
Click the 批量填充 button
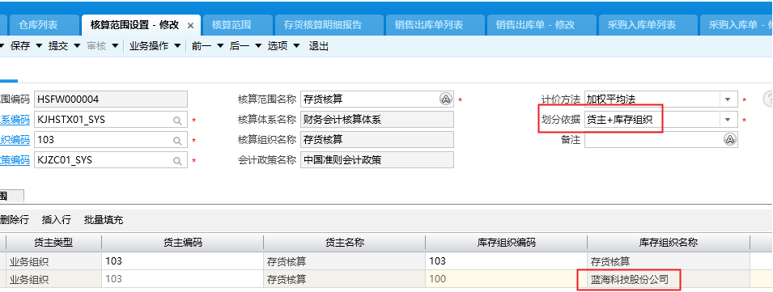point(104,220)
